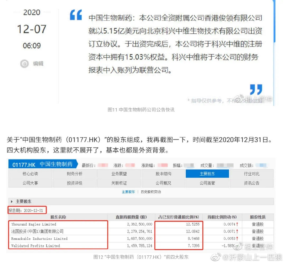Open the 股本结构 tab

(x=163, y=174)
